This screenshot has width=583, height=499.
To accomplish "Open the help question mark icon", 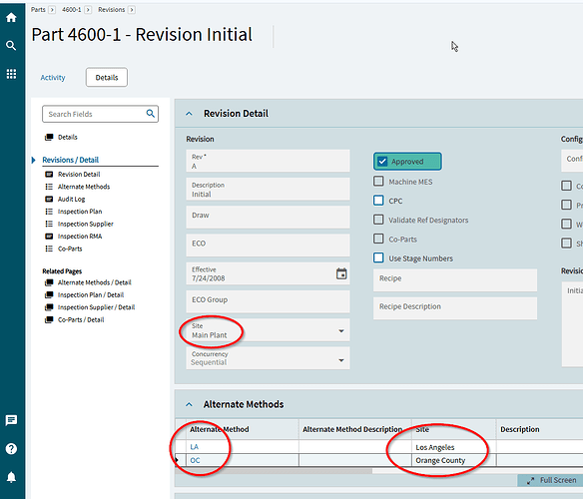I will [11, 449].
